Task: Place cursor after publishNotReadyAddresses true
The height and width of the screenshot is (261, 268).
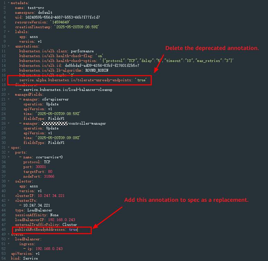Action: [78, 230]
